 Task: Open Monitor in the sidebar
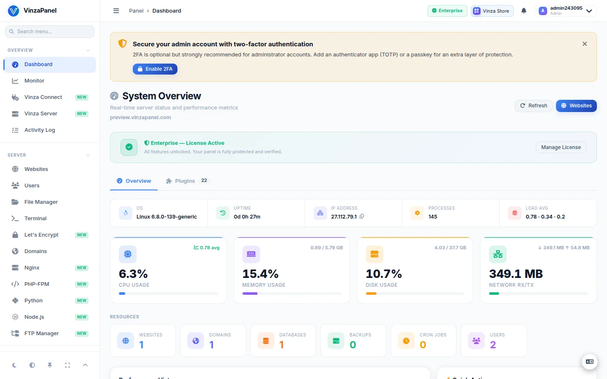(50, 81)
